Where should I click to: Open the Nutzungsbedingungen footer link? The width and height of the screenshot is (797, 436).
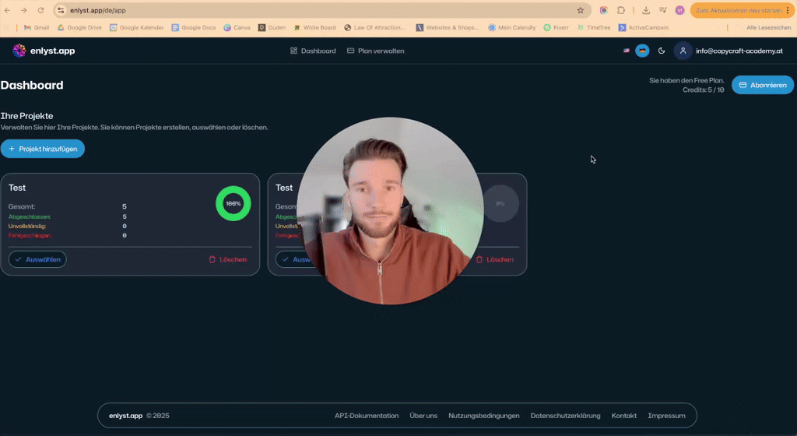click(x=484, y=416)
